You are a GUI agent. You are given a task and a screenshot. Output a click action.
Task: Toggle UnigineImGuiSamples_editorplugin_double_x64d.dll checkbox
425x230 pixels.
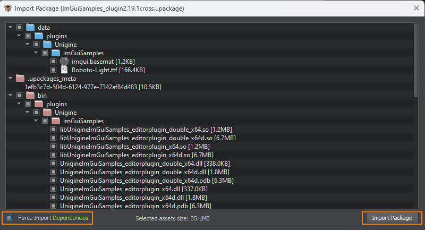54,172
